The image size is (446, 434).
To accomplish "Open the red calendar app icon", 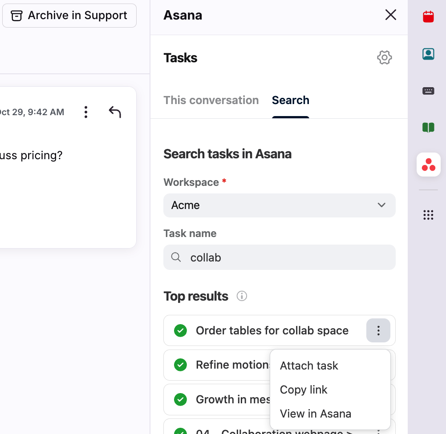I will (428, 17).
